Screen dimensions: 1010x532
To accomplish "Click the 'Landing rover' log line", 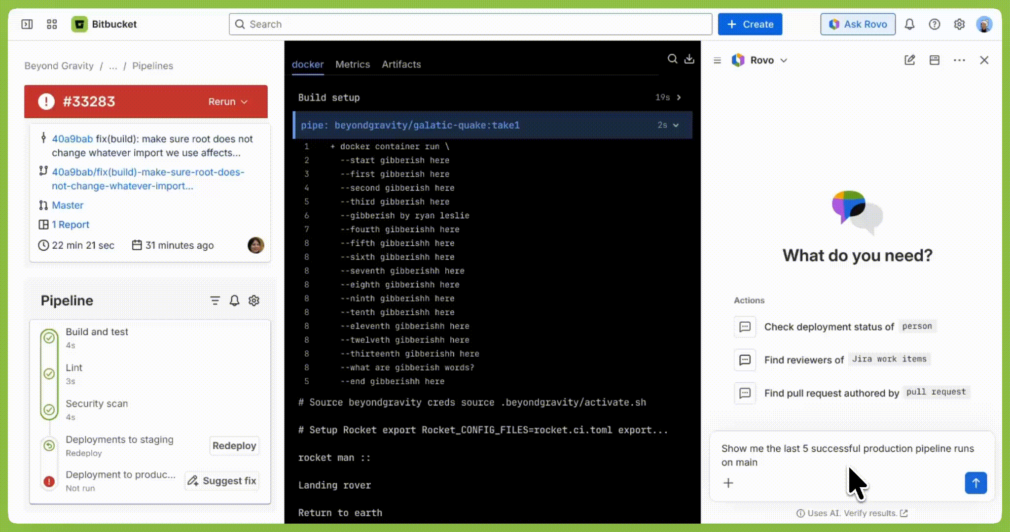I will [334, 485].
